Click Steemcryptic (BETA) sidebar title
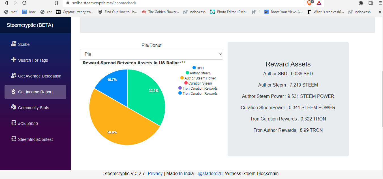Image resolution: width=383 pixels, height=179 pixels. (30, 25)
